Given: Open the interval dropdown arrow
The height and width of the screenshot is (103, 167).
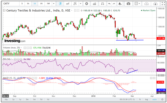Looking at the screenshot, I should click(54, 3).
